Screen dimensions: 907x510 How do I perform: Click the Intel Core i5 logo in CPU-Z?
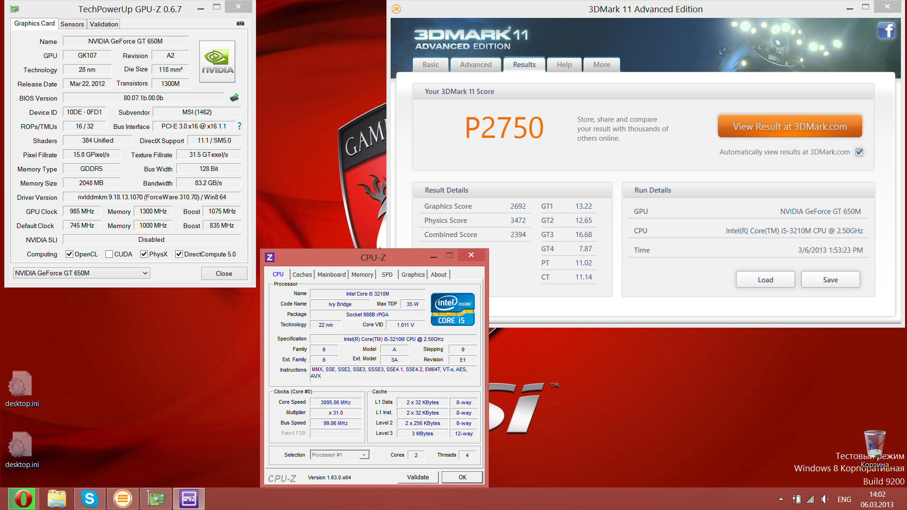[453, 309]
